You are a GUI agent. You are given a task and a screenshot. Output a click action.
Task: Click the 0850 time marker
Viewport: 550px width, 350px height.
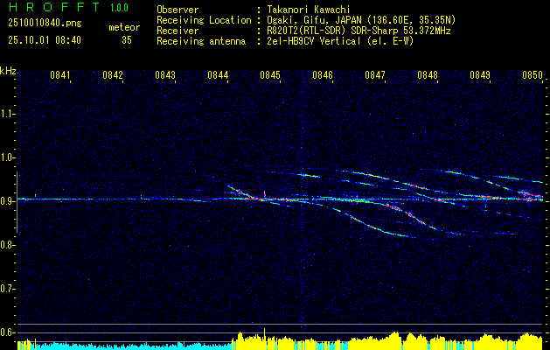tap(533, 75)
